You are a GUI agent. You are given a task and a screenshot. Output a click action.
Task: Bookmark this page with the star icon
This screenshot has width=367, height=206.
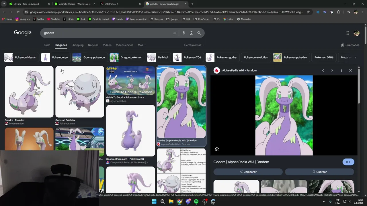tap(308, 12)
